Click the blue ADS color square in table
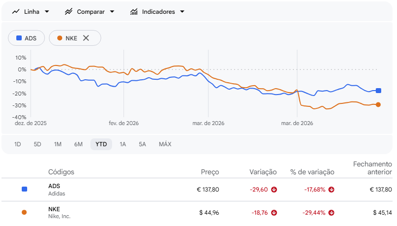 point(24,189)
